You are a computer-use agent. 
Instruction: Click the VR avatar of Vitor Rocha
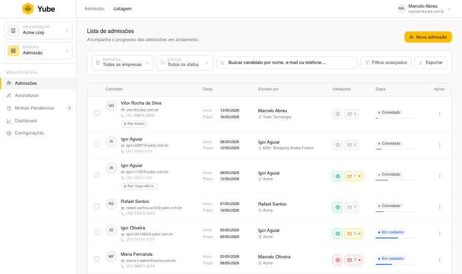click(x=111, y=106)
